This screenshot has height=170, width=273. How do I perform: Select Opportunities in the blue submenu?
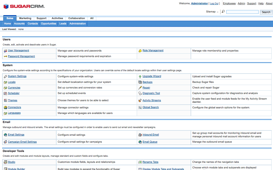(x=49, y=24)
